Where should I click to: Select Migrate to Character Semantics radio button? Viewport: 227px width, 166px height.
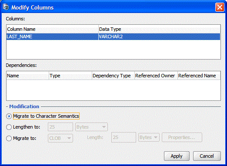[9, 116]
